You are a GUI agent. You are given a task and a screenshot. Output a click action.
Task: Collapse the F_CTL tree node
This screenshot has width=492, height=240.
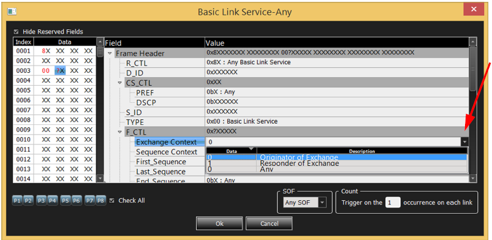(x=119, y=132)
